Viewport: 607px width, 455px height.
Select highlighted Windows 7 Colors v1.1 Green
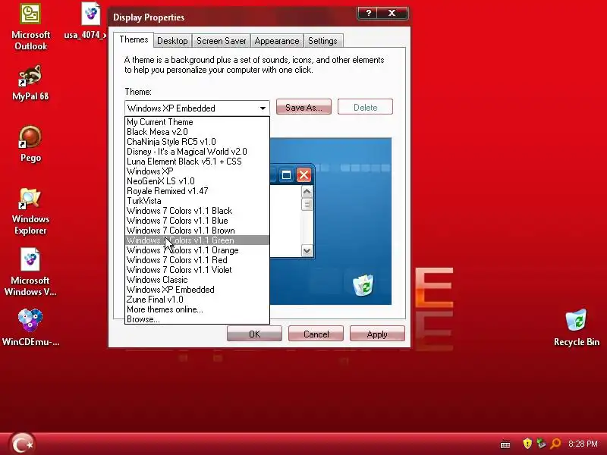tap(197, 240)
